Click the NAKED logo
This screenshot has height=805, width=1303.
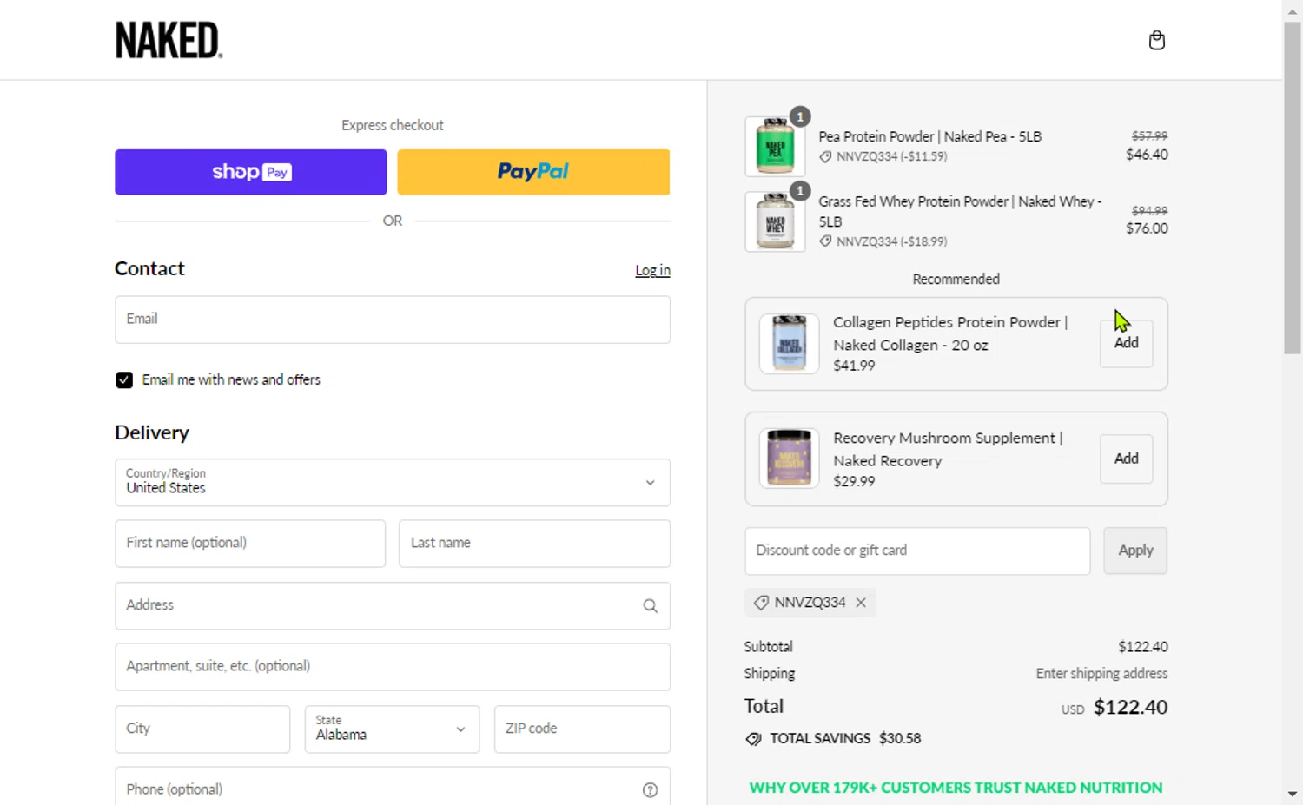coord(169,40)
